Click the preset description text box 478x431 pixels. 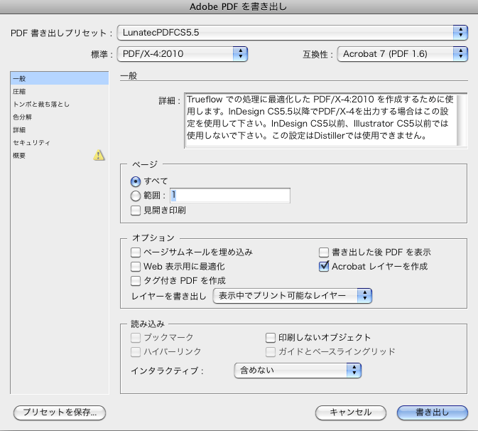click(x=321, y=120)
